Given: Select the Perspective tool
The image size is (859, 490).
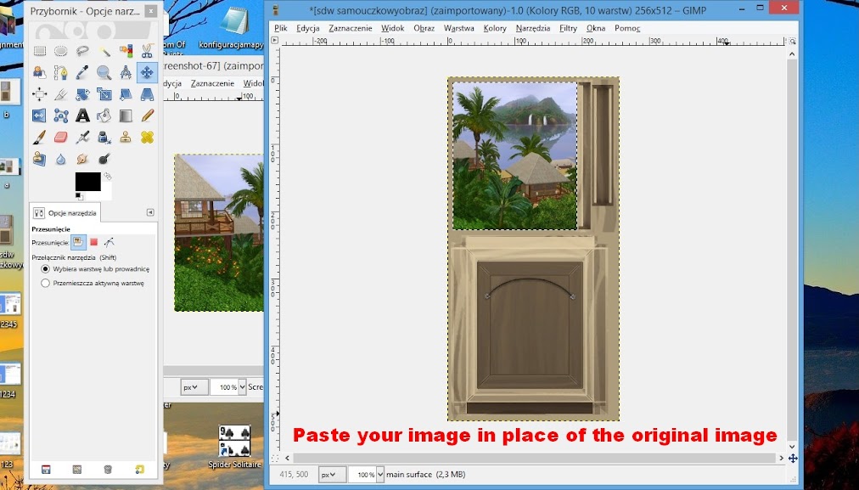Looking at the screenshot, I should tap(147, 94).
